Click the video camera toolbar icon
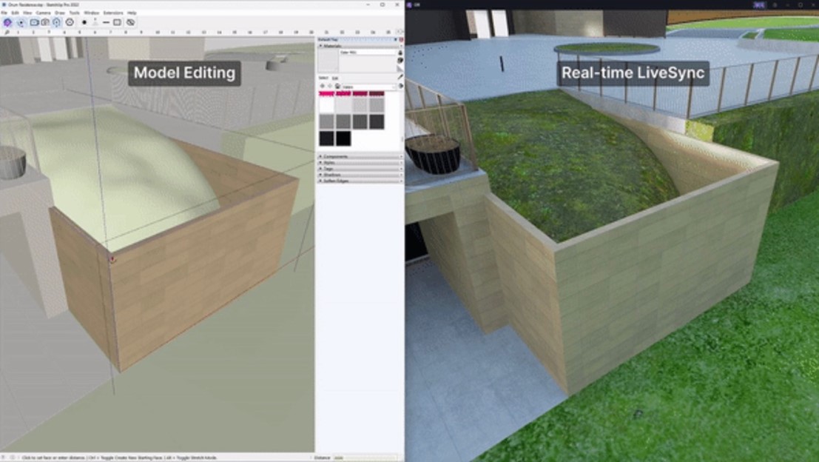 [x=34, y=22]
